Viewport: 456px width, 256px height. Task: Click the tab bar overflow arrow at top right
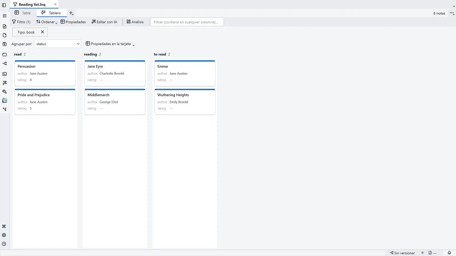454,6
